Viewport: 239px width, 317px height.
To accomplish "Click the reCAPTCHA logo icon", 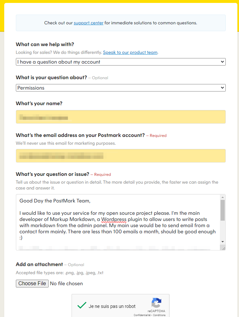I will [156, 303].
